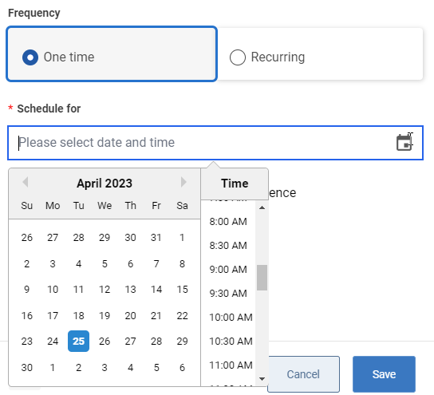Select April 30 in calendar

point(27,367)
